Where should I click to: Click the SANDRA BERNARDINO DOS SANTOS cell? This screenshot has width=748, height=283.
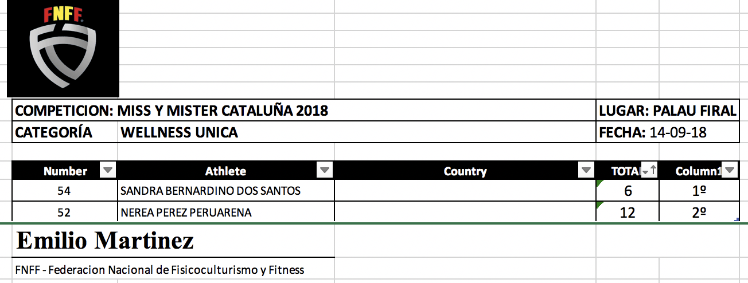210,191
